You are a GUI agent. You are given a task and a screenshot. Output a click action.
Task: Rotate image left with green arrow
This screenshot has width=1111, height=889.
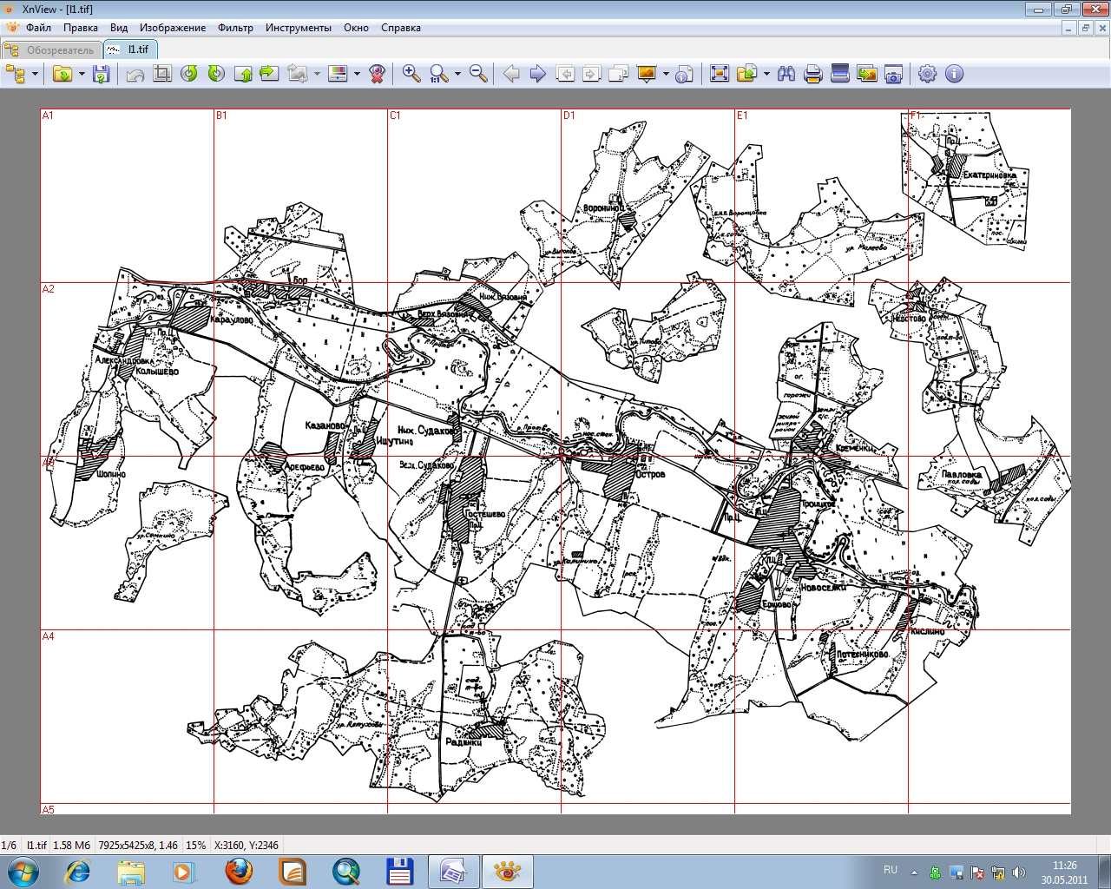(189, 74)
